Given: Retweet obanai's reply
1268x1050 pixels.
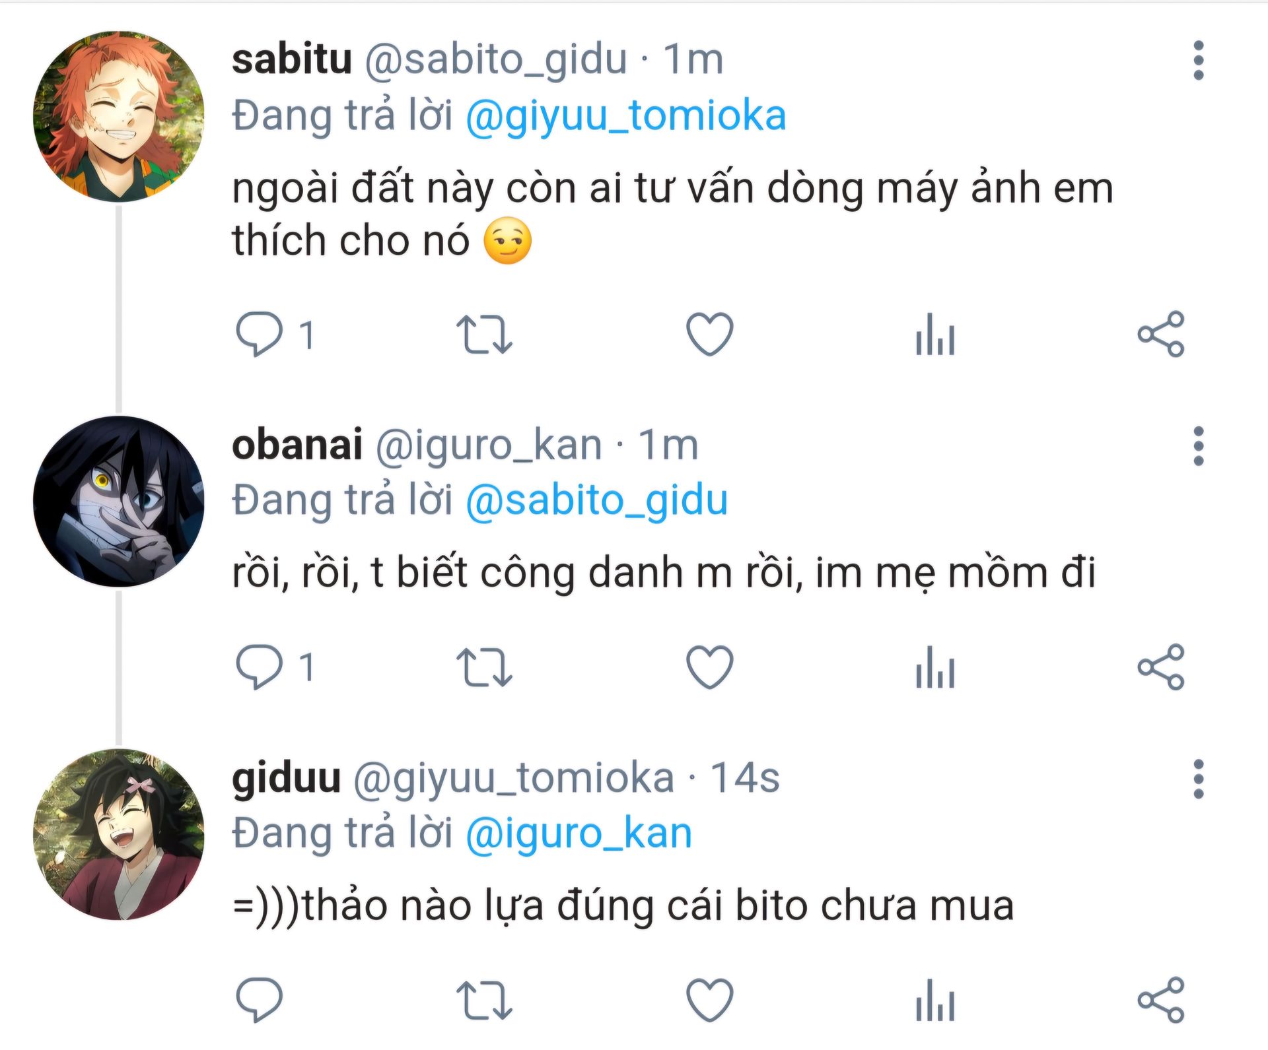Looking at the screenshot, I should 484,667.
